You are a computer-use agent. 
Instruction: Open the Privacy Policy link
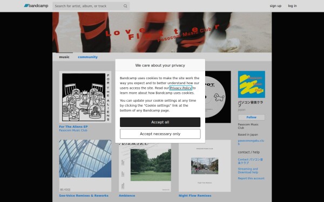pos(180,88)
